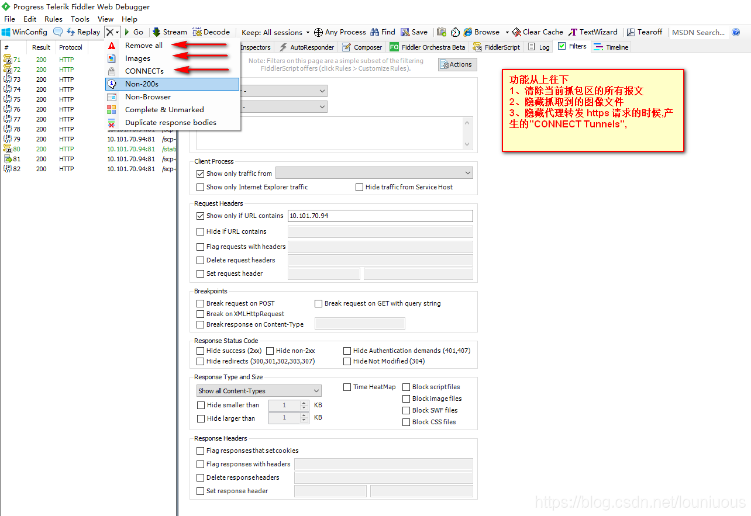Click the Go resume button
The width and height of the screenshot is (751, 516).
click(133, 32)
